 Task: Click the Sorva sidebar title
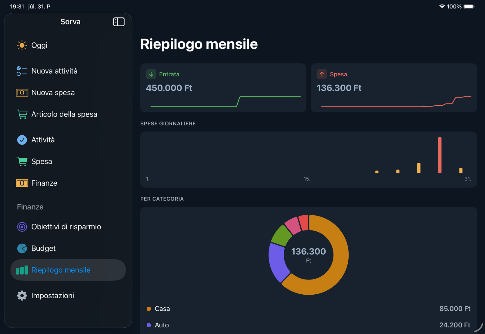[x=70, y=22]
